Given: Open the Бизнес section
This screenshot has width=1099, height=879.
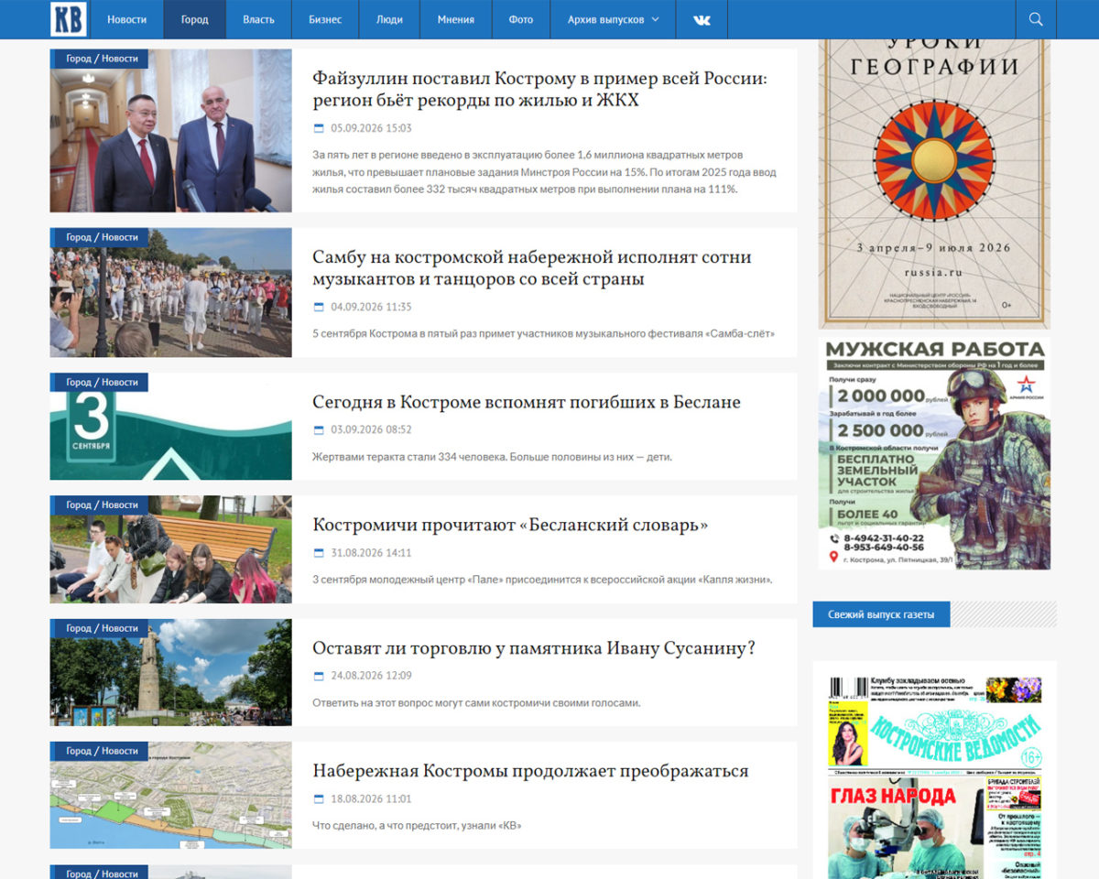Looking at the screenshot, I should pyautogui.click(x=325, y=19).
